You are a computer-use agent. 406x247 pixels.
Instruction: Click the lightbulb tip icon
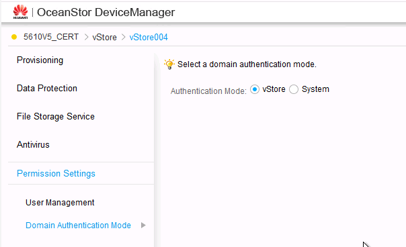coord(169,64)
